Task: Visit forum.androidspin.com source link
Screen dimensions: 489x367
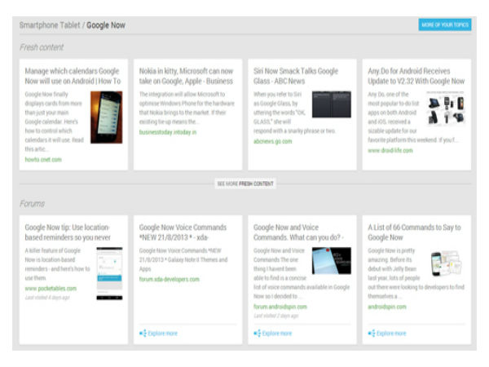Action: pos(280,307)
